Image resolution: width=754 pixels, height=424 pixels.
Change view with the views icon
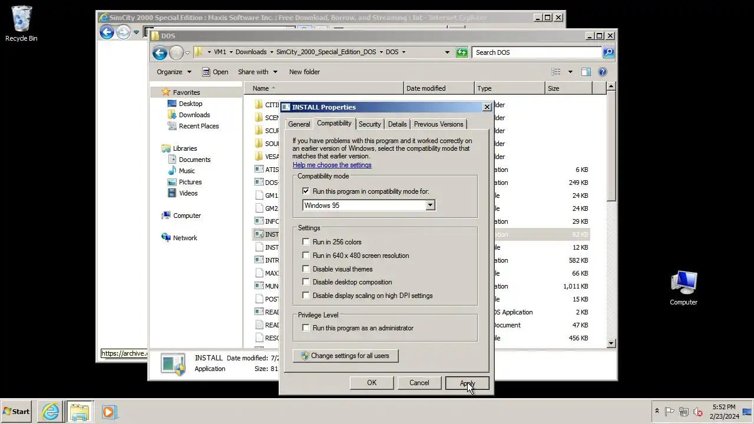click(x=555, y=72)
